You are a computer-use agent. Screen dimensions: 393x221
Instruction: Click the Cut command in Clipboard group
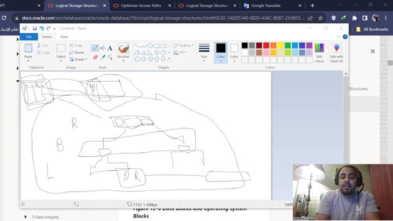42,45
